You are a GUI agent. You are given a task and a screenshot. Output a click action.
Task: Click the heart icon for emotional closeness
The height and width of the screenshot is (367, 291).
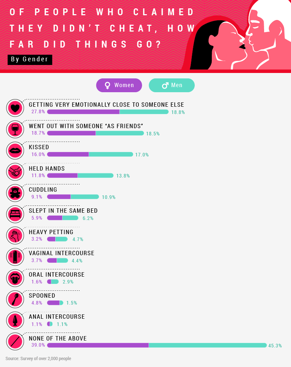point(15,108)
